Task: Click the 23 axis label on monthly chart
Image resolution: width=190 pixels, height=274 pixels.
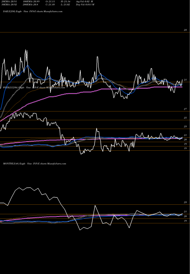Action: tap(185, 202)
